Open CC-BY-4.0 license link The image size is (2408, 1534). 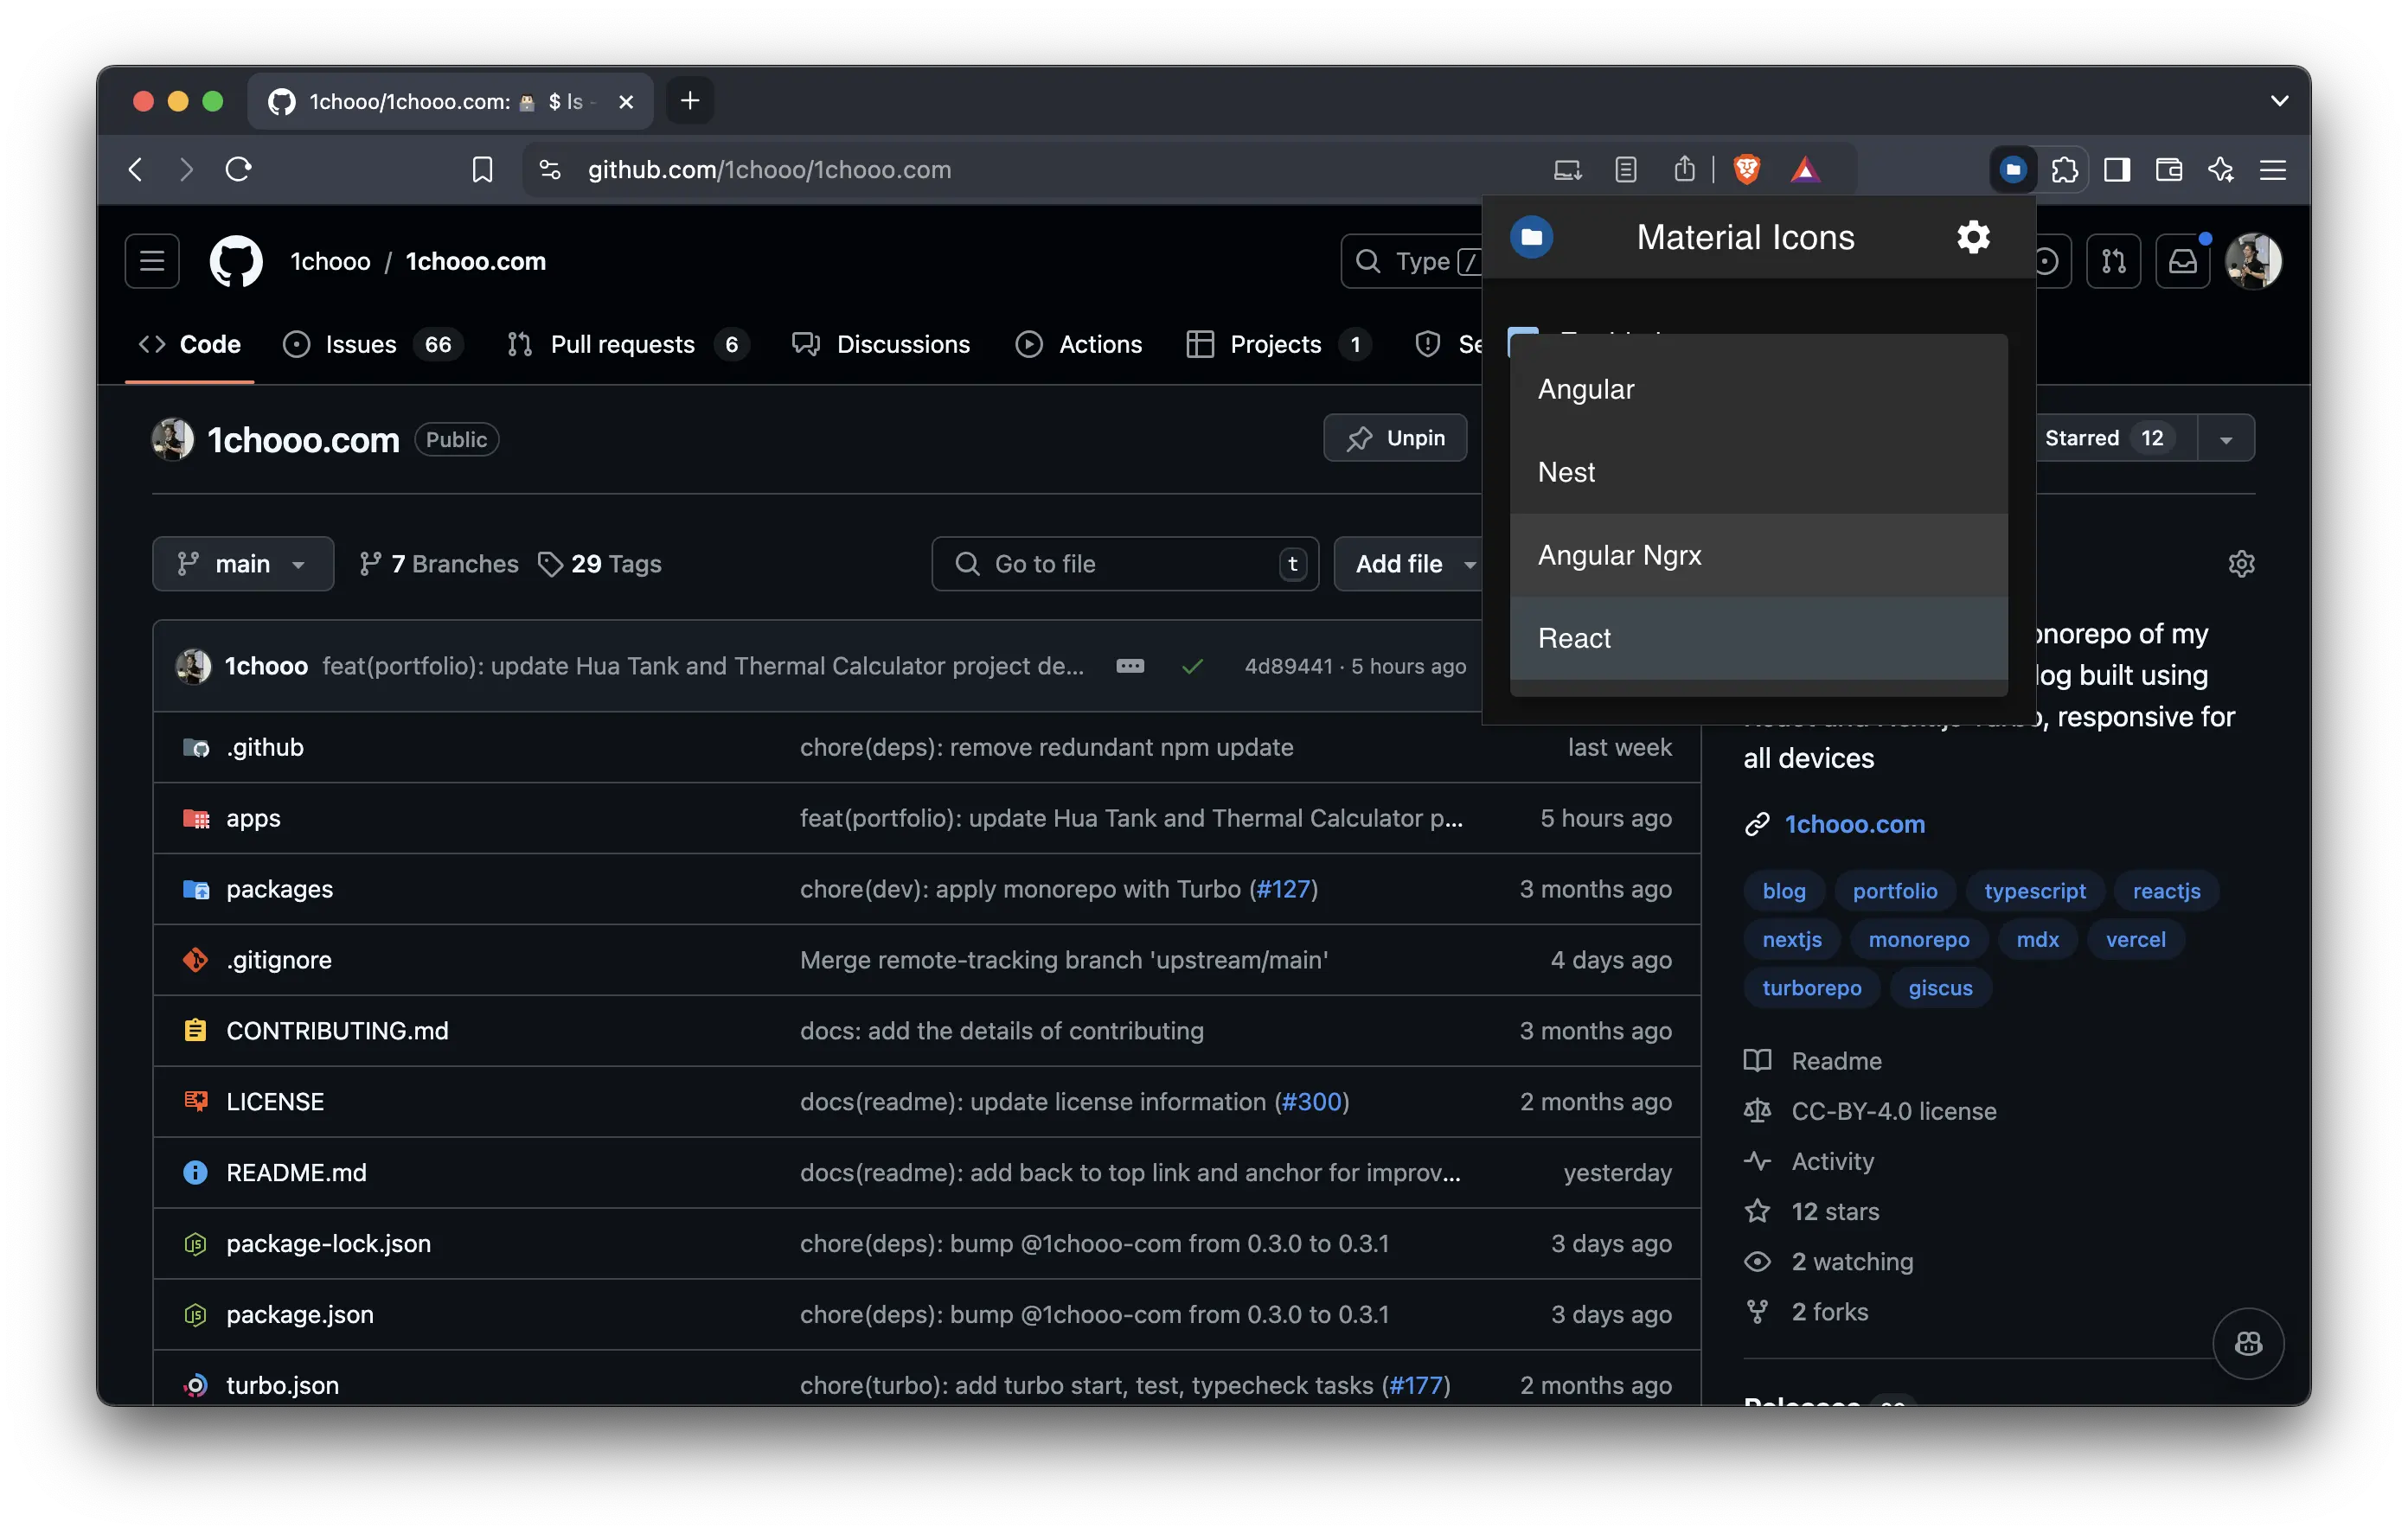[1893, 1111]
